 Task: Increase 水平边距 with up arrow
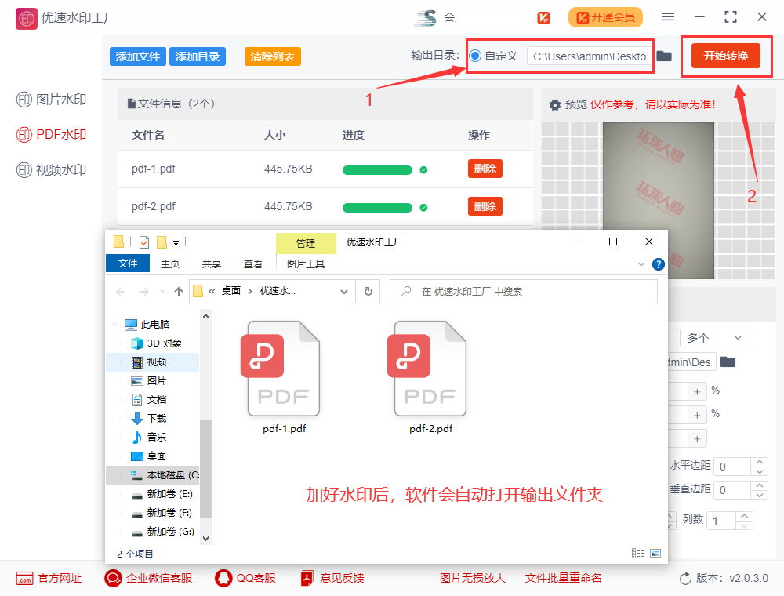[x=760, y=461]
